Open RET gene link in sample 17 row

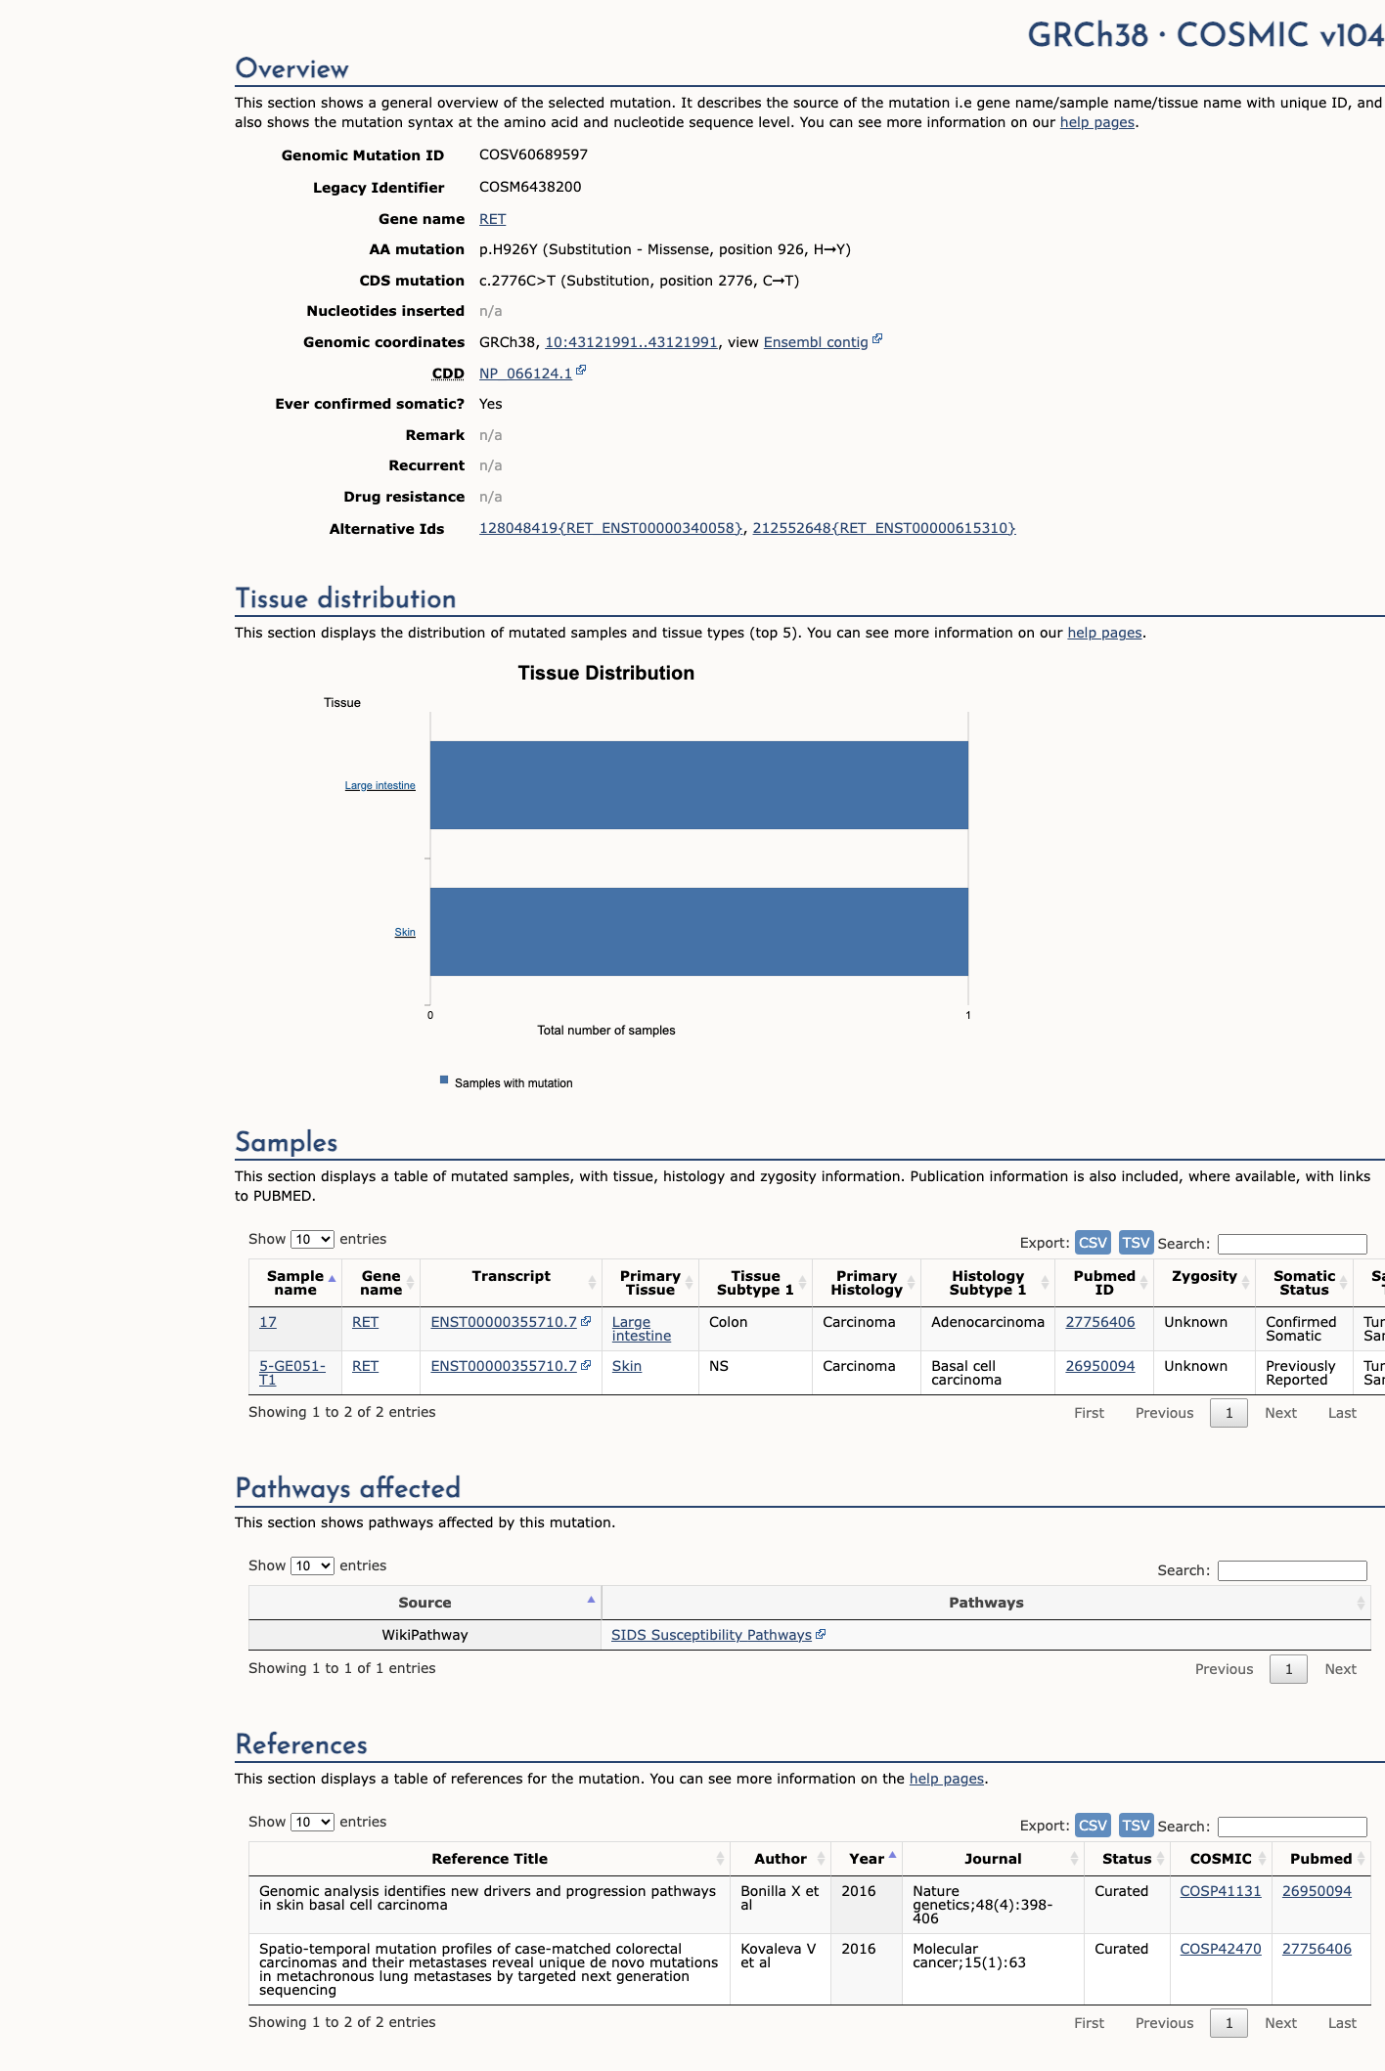[x=365, y=1322]
